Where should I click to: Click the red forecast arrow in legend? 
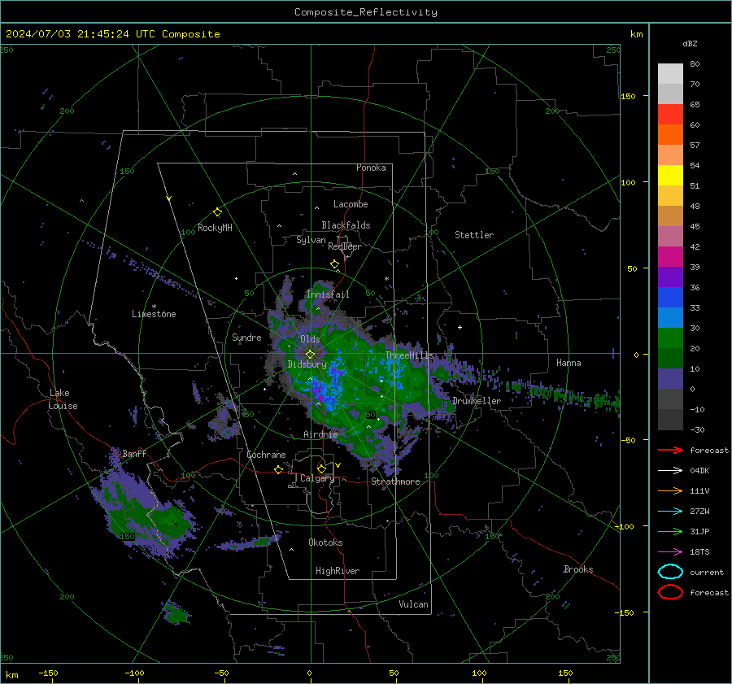pos(670,450)
